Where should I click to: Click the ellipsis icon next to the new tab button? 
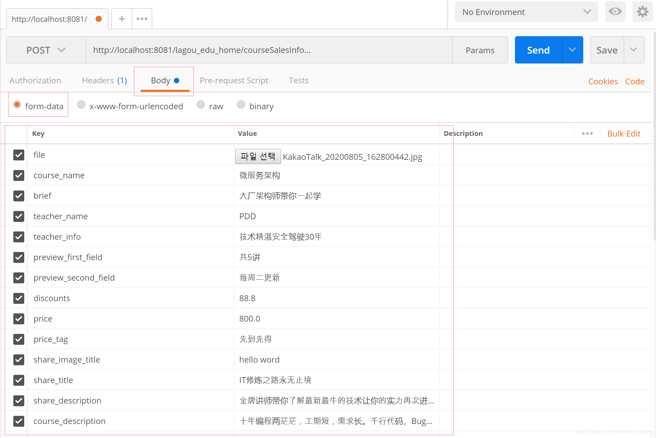[x=142, y=19]
